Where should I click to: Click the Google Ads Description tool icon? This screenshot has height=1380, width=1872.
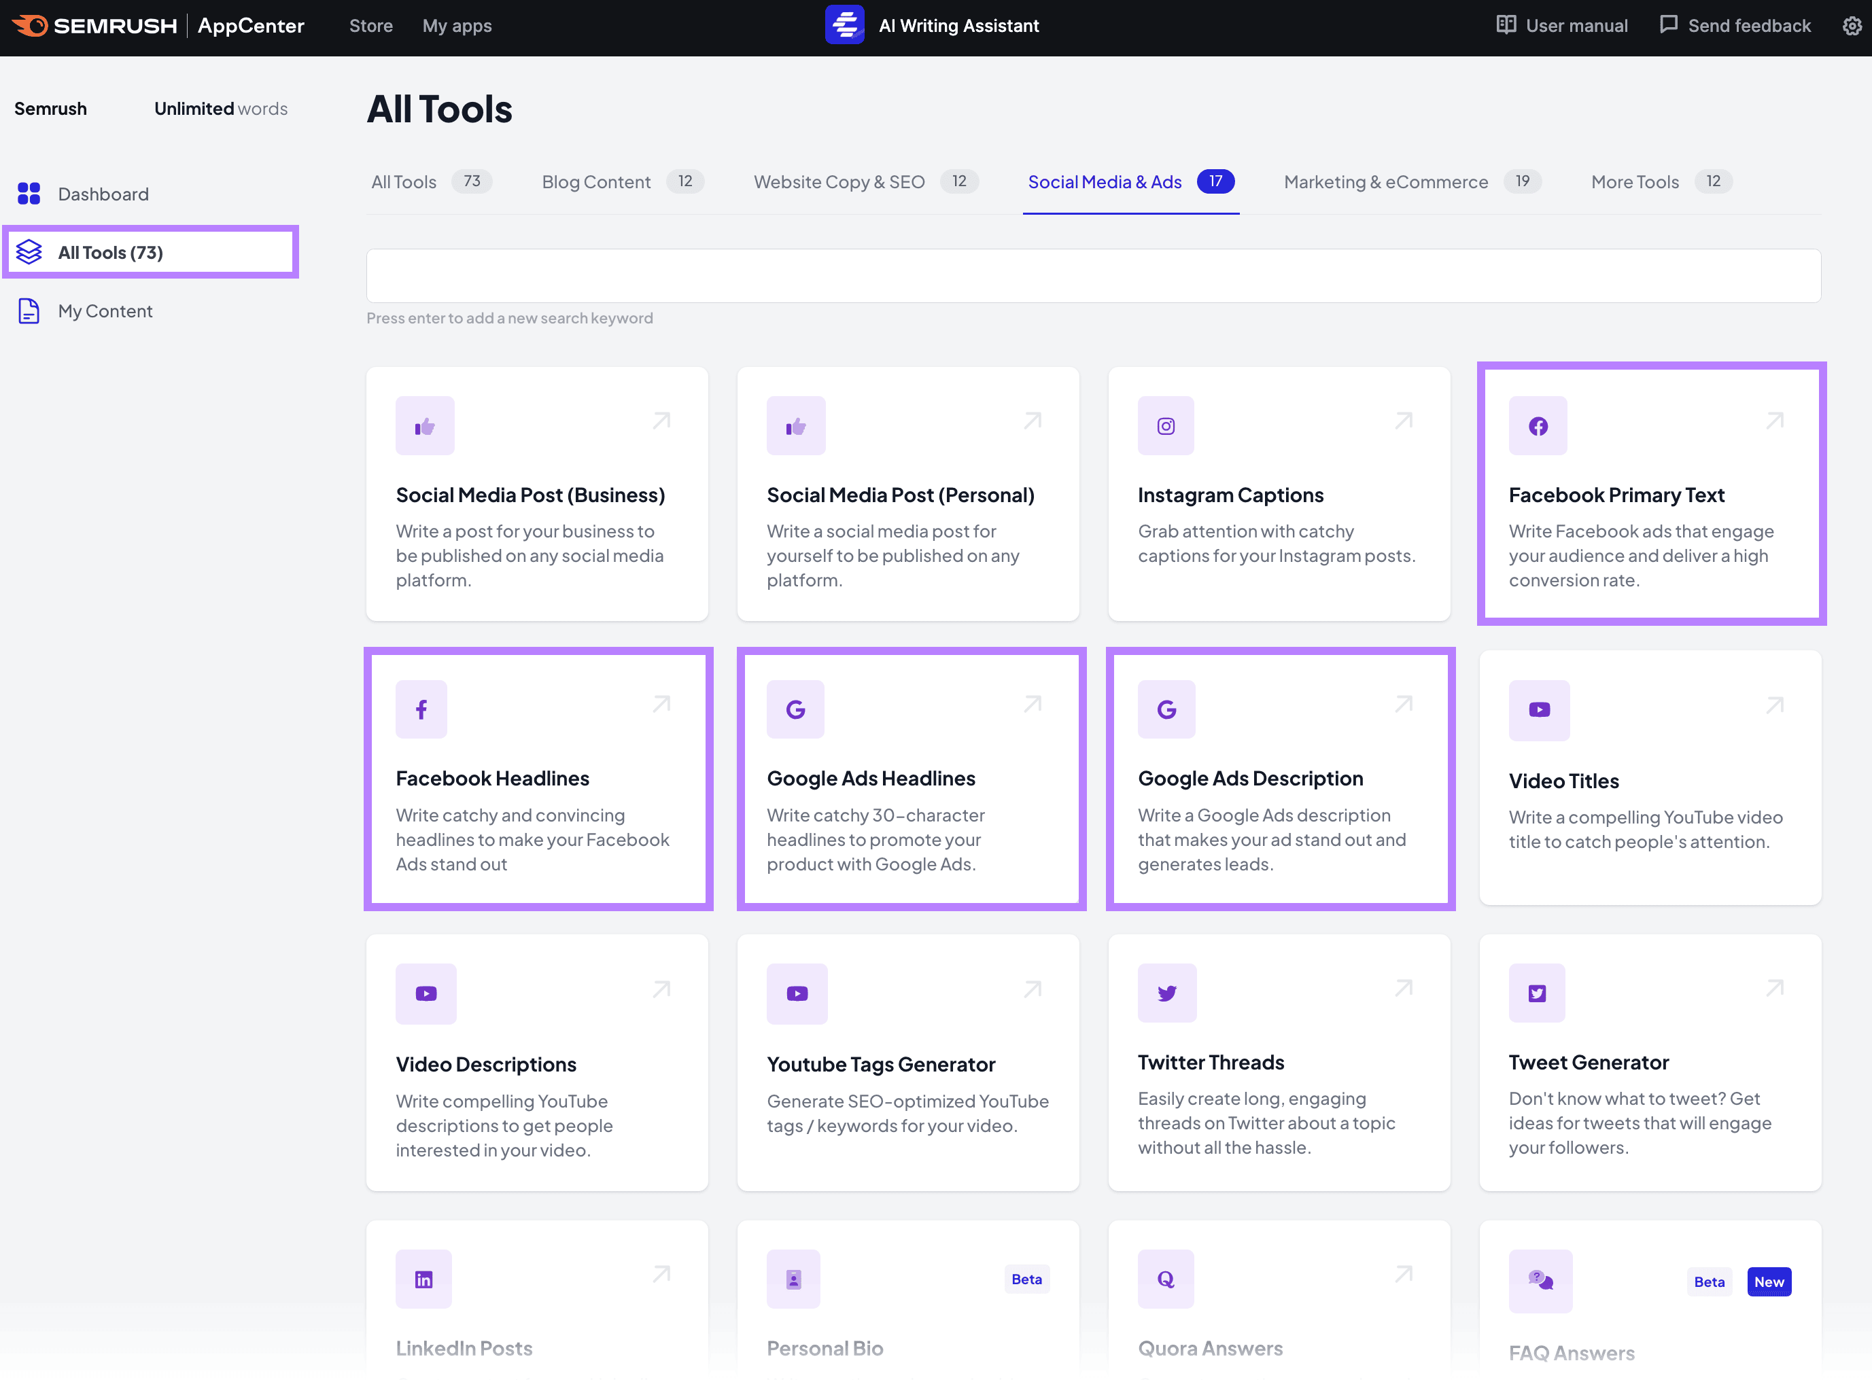pyautogui.click(x=1167, y=709)
